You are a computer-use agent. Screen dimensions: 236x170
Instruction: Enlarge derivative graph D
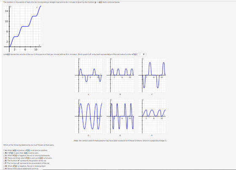(x=88, y=116)
